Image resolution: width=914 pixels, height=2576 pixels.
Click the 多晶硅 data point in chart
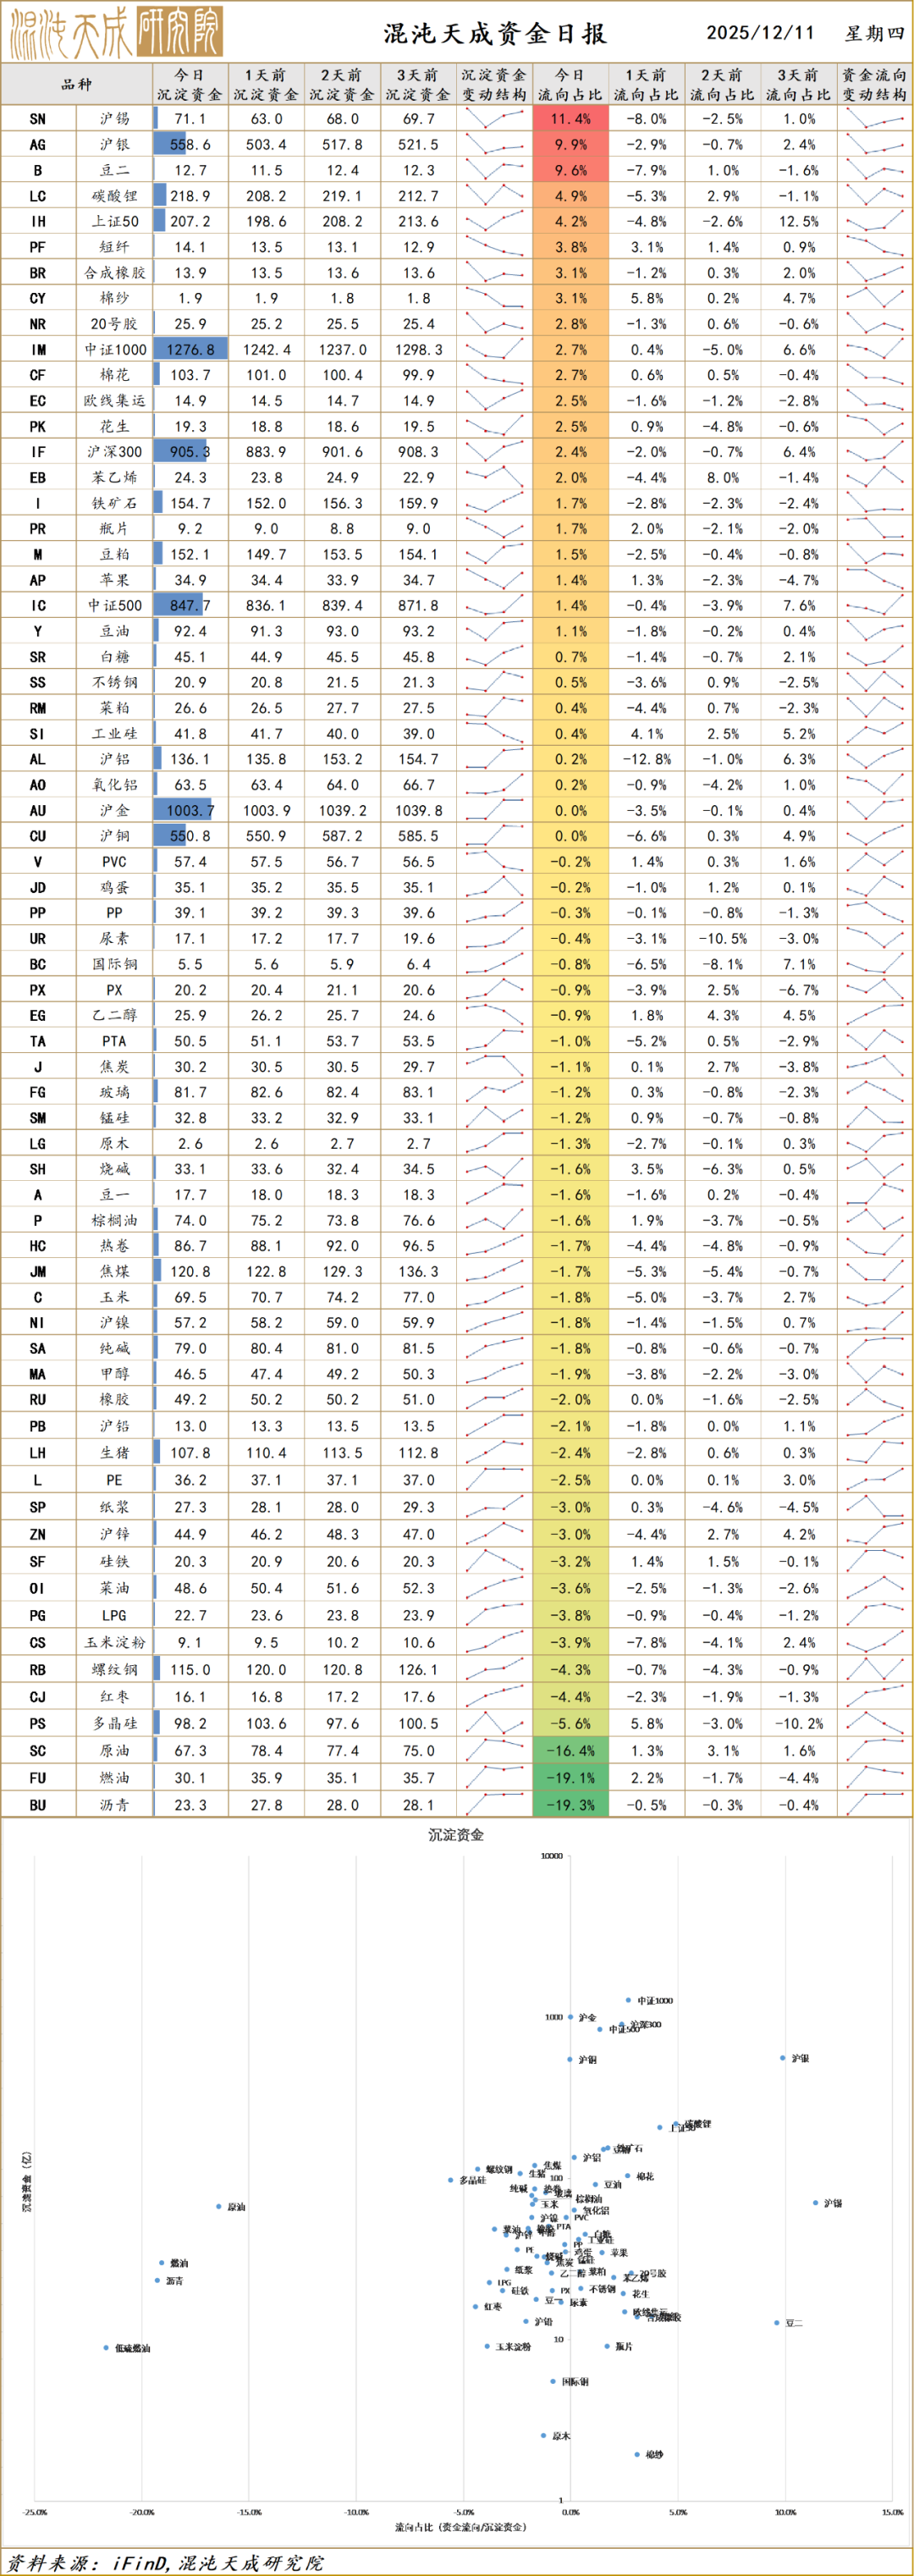[451, 2180]
